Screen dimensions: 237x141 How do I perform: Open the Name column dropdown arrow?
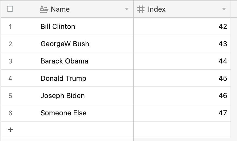(x=127, y=9)
